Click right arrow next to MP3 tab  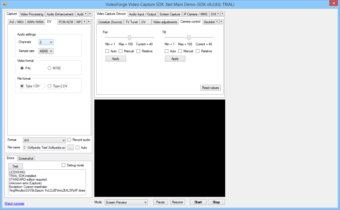click(89, 21)
